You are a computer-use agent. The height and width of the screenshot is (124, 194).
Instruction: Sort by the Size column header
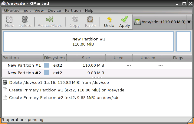pos(86,58)
